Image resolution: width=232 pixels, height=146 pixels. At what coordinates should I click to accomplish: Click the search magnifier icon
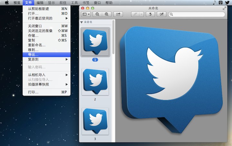tap(171, 14)
